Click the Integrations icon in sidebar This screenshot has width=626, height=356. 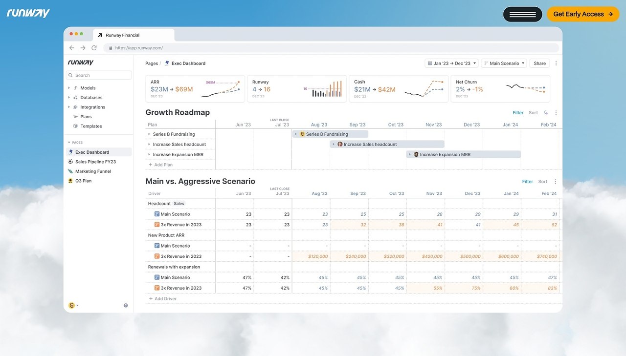(x=75, y=107)
